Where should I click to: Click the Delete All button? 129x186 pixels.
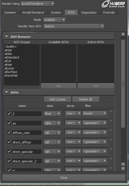coord(86,99)
